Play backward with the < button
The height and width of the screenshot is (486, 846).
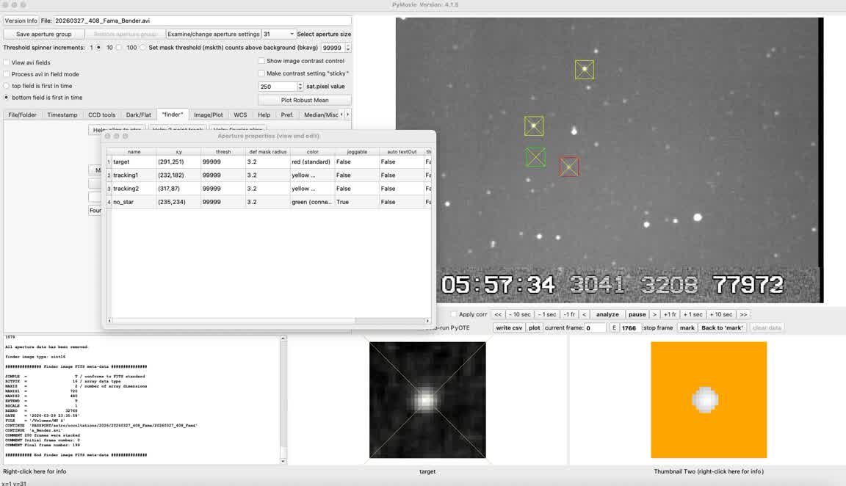coord(585,314)
